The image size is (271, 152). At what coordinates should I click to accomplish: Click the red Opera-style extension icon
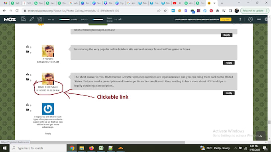coord(211,11)
